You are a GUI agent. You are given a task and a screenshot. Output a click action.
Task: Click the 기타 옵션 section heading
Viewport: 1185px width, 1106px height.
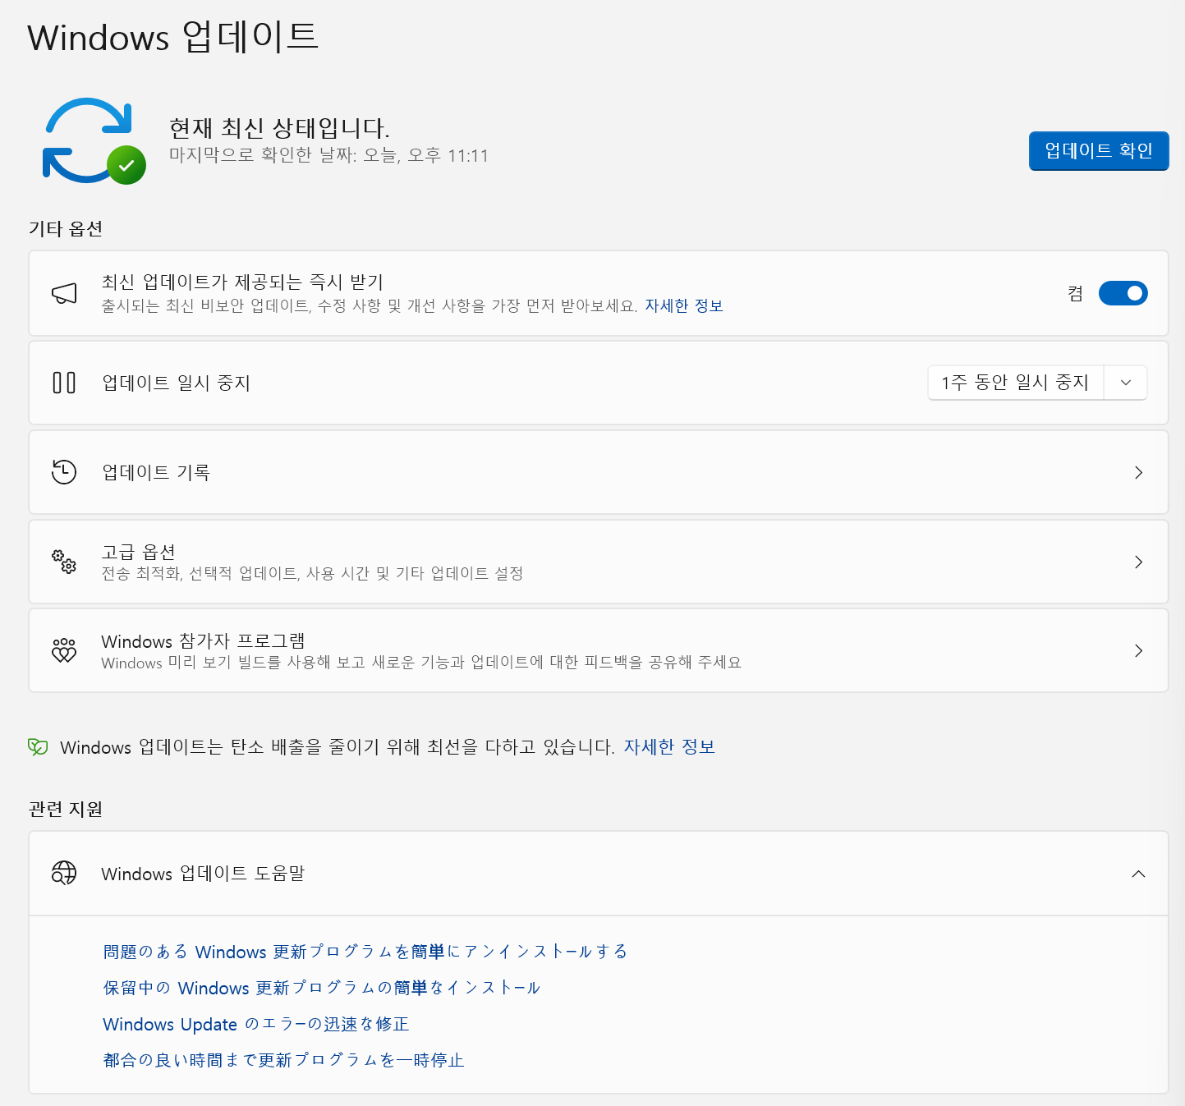tap(66, 228)
